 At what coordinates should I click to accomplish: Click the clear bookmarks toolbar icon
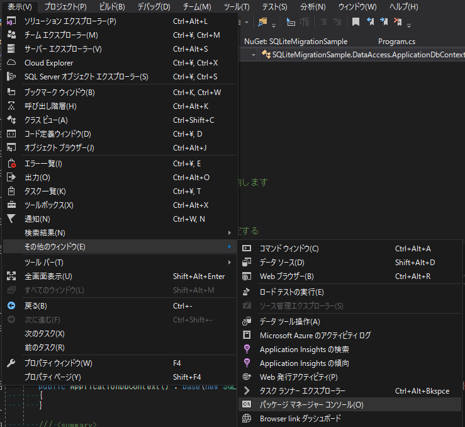pyautogui.click(x=398, y=21)
